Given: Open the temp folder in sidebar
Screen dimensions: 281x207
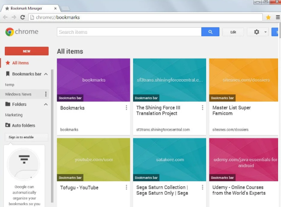Looking at the screenshot, I should [x=10, y=84].
